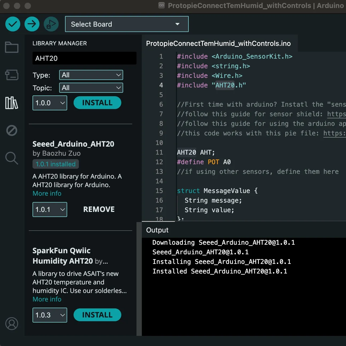Click the 1.0.1 installed badge
The image size is (346, 346).
(x=55, y=164)
